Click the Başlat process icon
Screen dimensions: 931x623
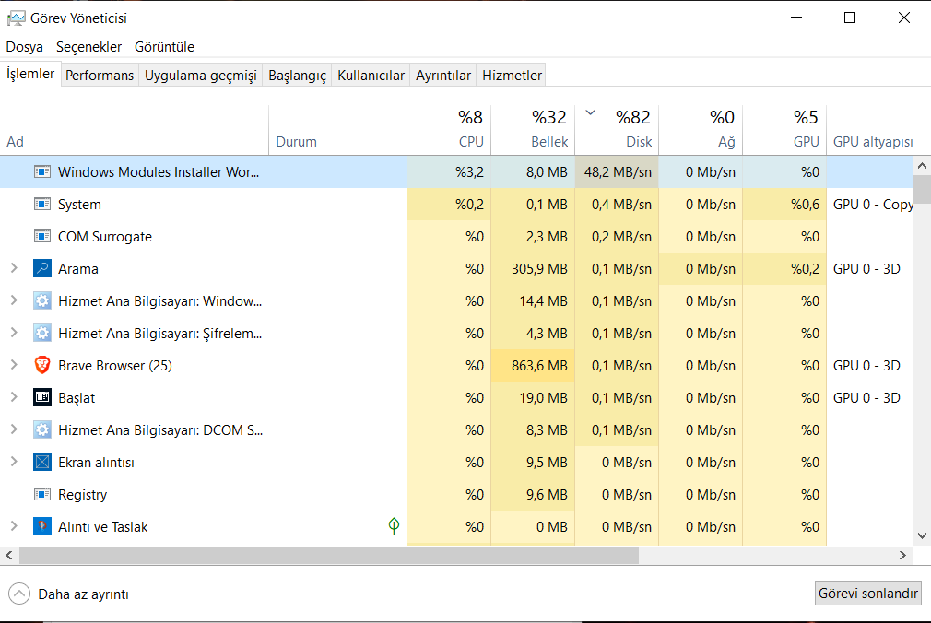click(42, 398)
